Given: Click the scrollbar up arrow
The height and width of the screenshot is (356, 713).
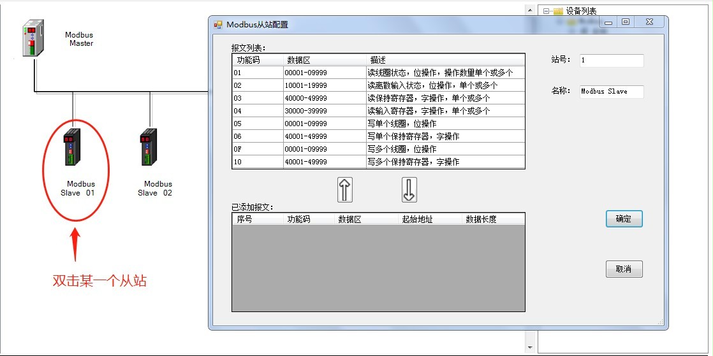Looking at the screenshot, I should pos(529,10).
